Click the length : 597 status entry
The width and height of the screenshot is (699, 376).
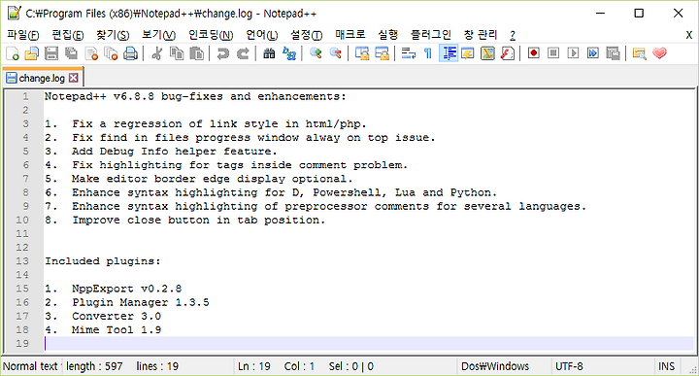pyautogui.click(x=94, y=366)
